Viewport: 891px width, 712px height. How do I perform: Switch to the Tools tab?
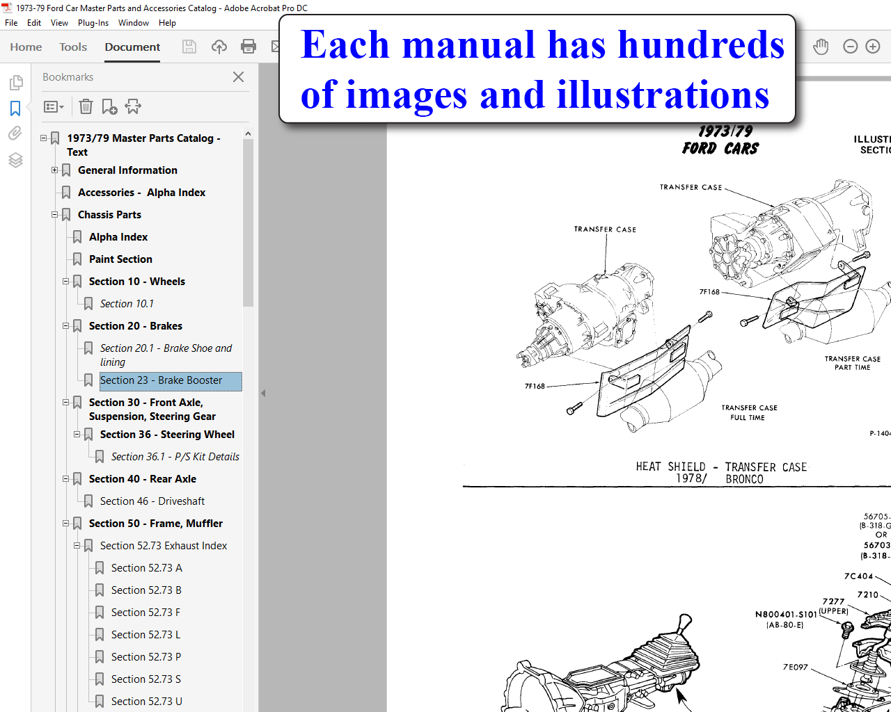point(73,47)
